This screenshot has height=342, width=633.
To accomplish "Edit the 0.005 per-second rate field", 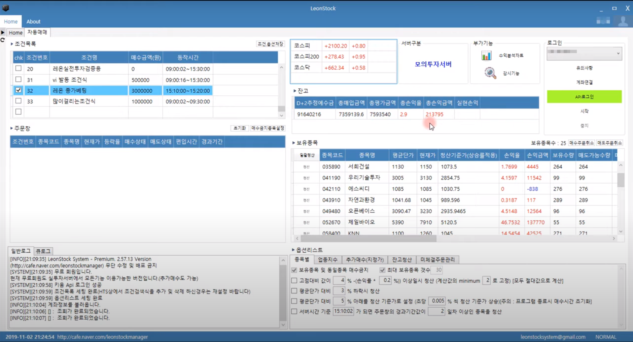I will (438, 301).
